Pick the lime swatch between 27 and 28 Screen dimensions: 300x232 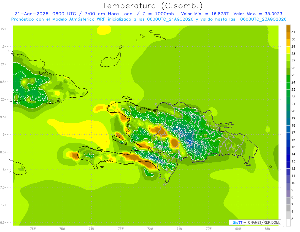288,57
